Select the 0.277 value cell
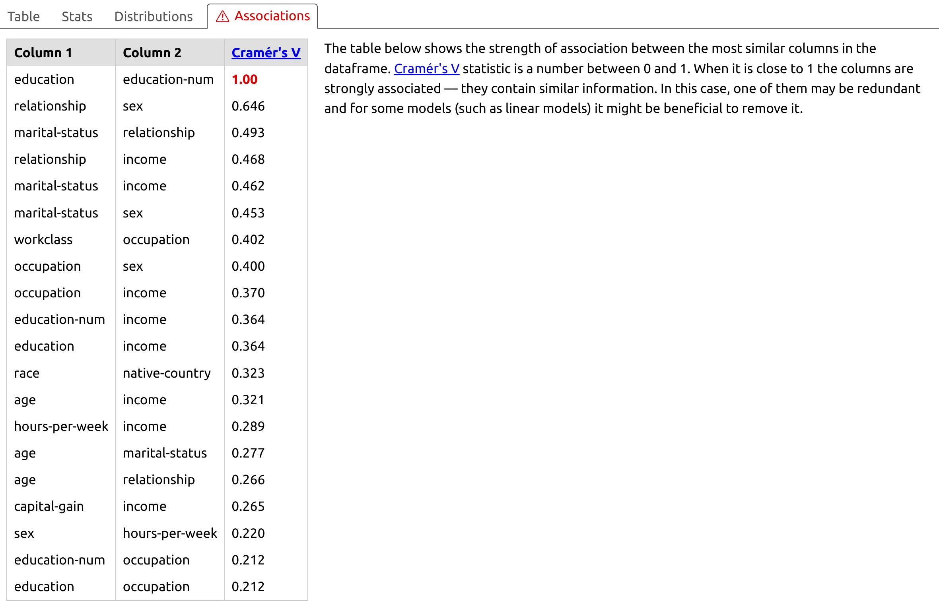Screen dimensions: 939x607 248,453
